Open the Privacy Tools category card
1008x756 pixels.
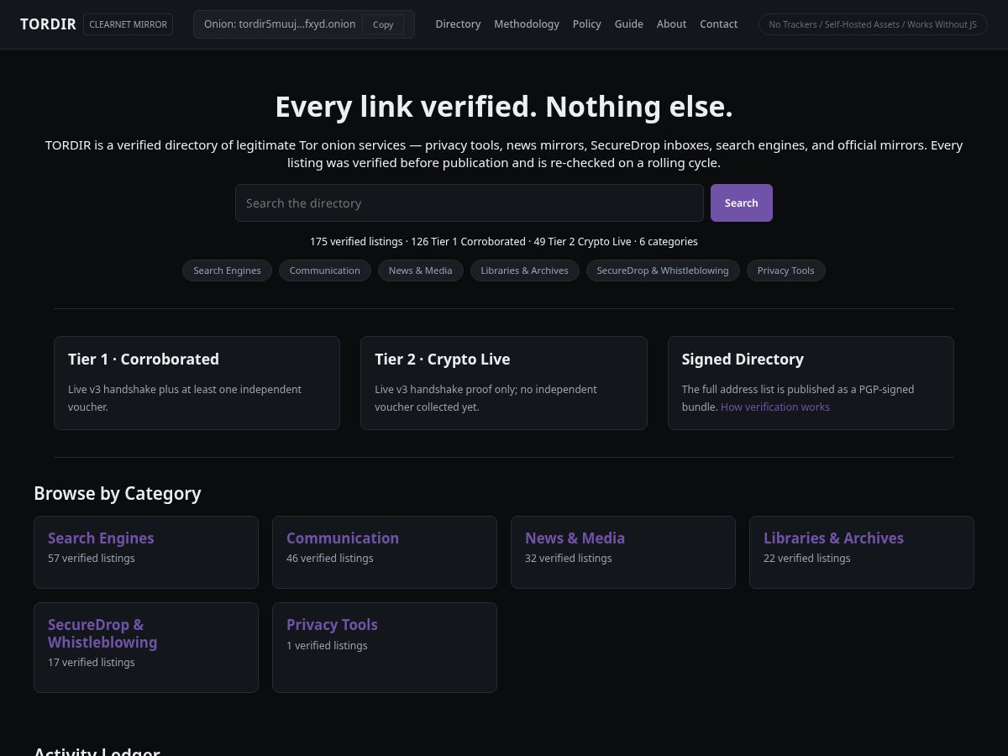[385, 648]
